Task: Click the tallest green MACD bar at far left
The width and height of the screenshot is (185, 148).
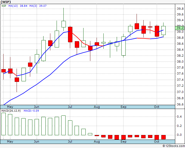Action: pyautogui.click(x=4, y=124)
